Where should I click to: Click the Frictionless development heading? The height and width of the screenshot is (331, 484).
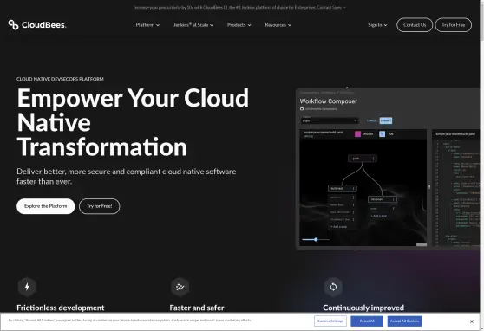pos(61,308)
